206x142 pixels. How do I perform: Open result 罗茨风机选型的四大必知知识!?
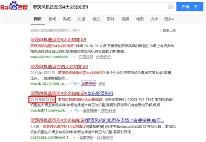(59, 67)
